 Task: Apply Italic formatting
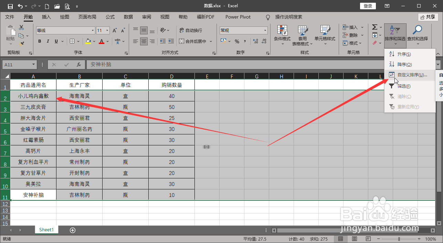coord(48,41)
